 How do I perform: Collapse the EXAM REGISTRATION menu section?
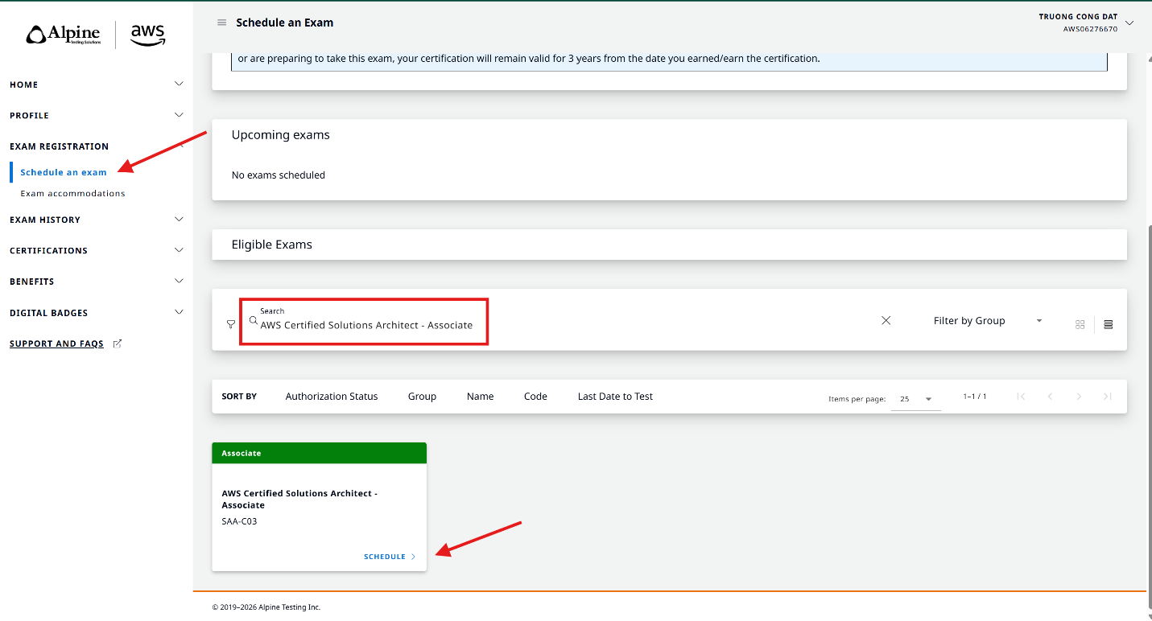click(59, 146)
